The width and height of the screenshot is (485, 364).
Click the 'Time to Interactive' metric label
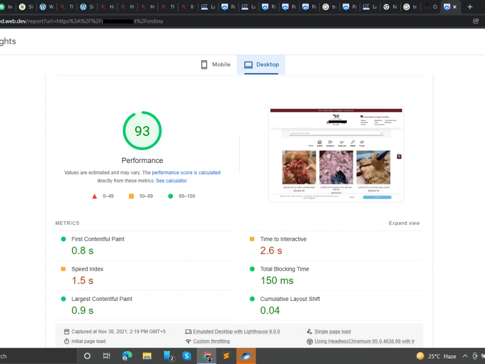[283, 239]
